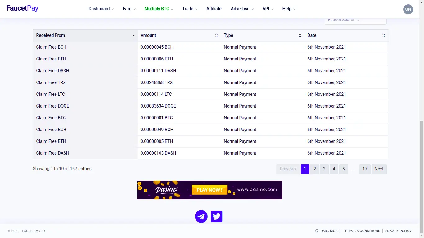Go to the Next page of entries
424x238 pixels.
379,169
